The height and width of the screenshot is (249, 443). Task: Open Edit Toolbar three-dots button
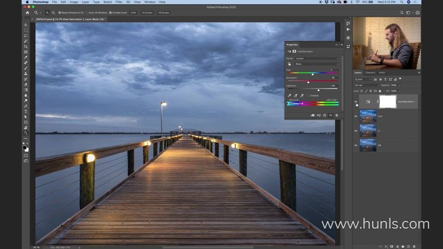(x=26, y=138)
